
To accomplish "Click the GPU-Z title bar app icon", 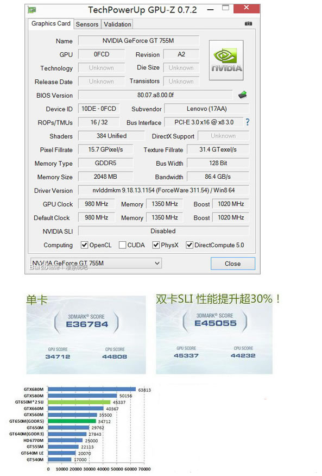I will (32, 10).
